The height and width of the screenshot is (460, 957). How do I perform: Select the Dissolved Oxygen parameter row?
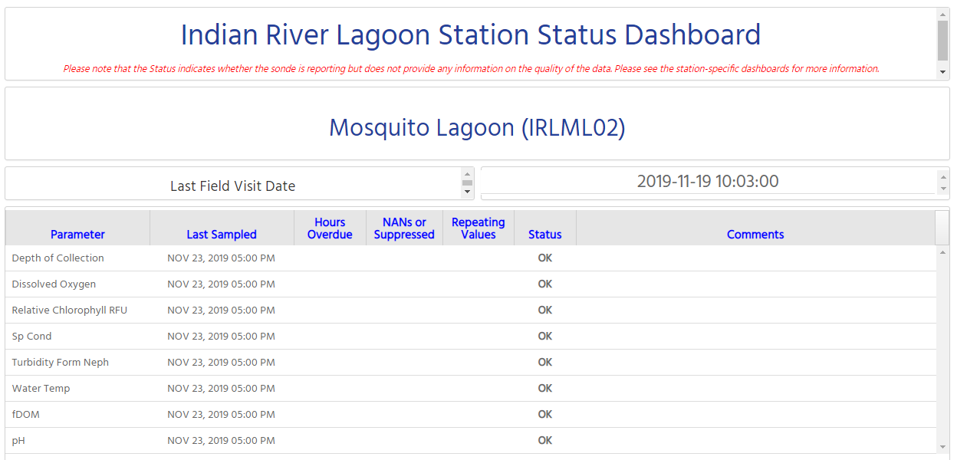[x=54, y=284]
